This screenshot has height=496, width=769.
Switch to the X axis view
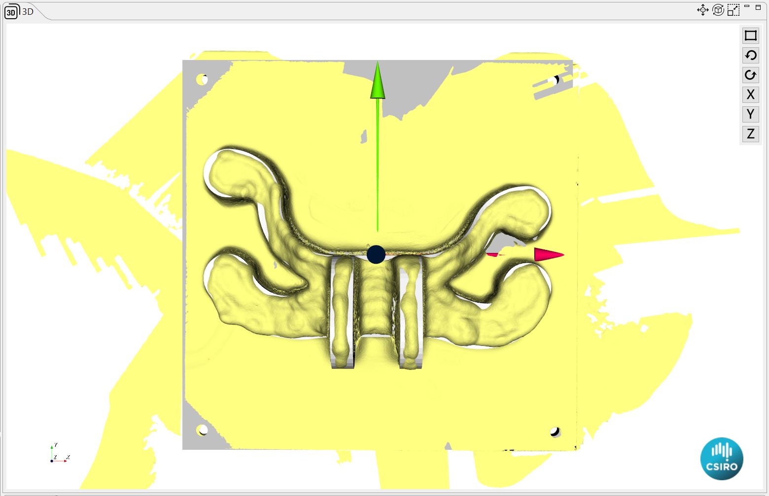click(750, 94)
